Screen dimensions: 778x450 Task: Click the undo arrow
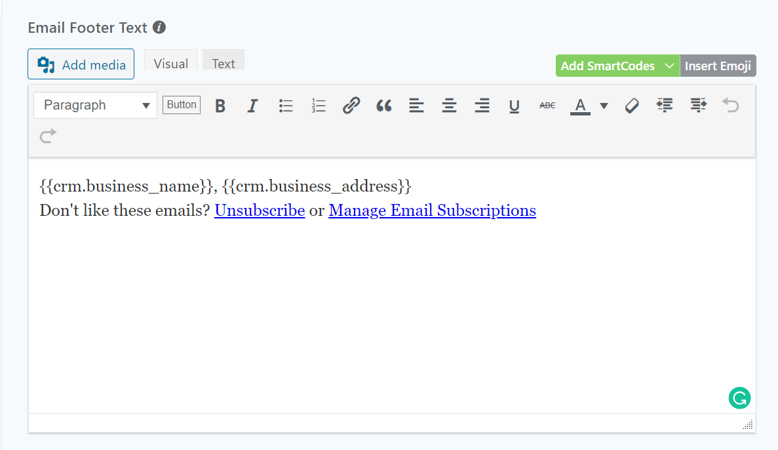tap(730, 105)
